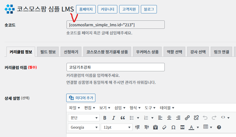Open the 12pt font size dropdown
Viewport: 236px width, 137px height.
[116, 127]
